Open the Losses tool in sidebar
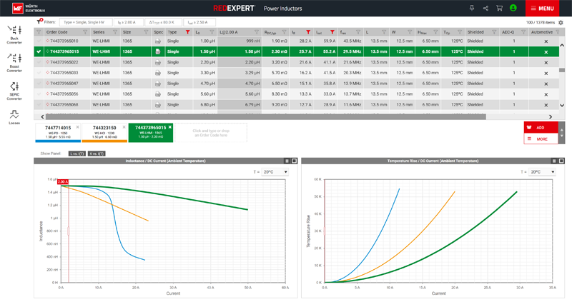 (14, 116)
